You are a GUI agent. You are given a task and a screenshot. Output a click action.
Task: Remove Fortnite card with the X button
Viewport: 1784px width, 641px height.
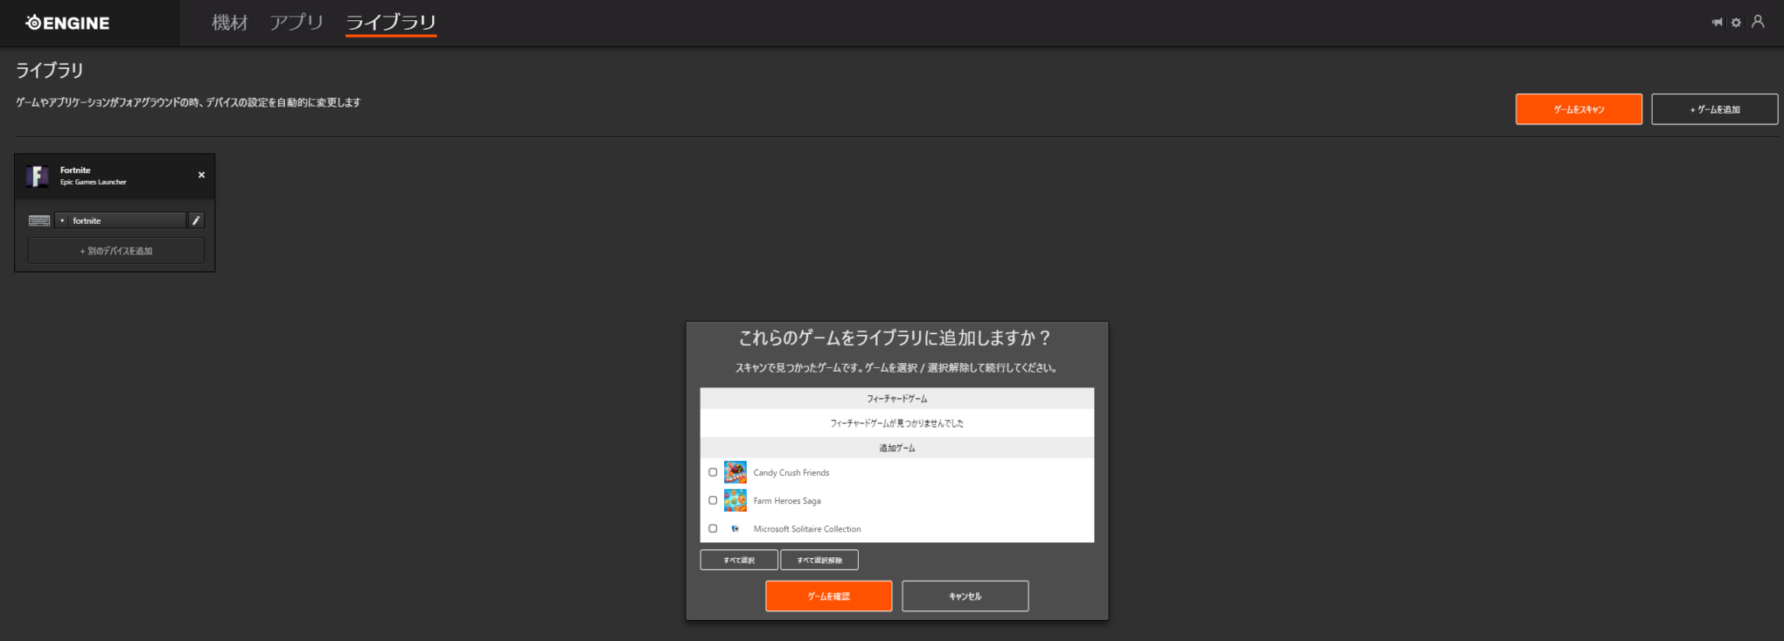(x=201, y=175)
